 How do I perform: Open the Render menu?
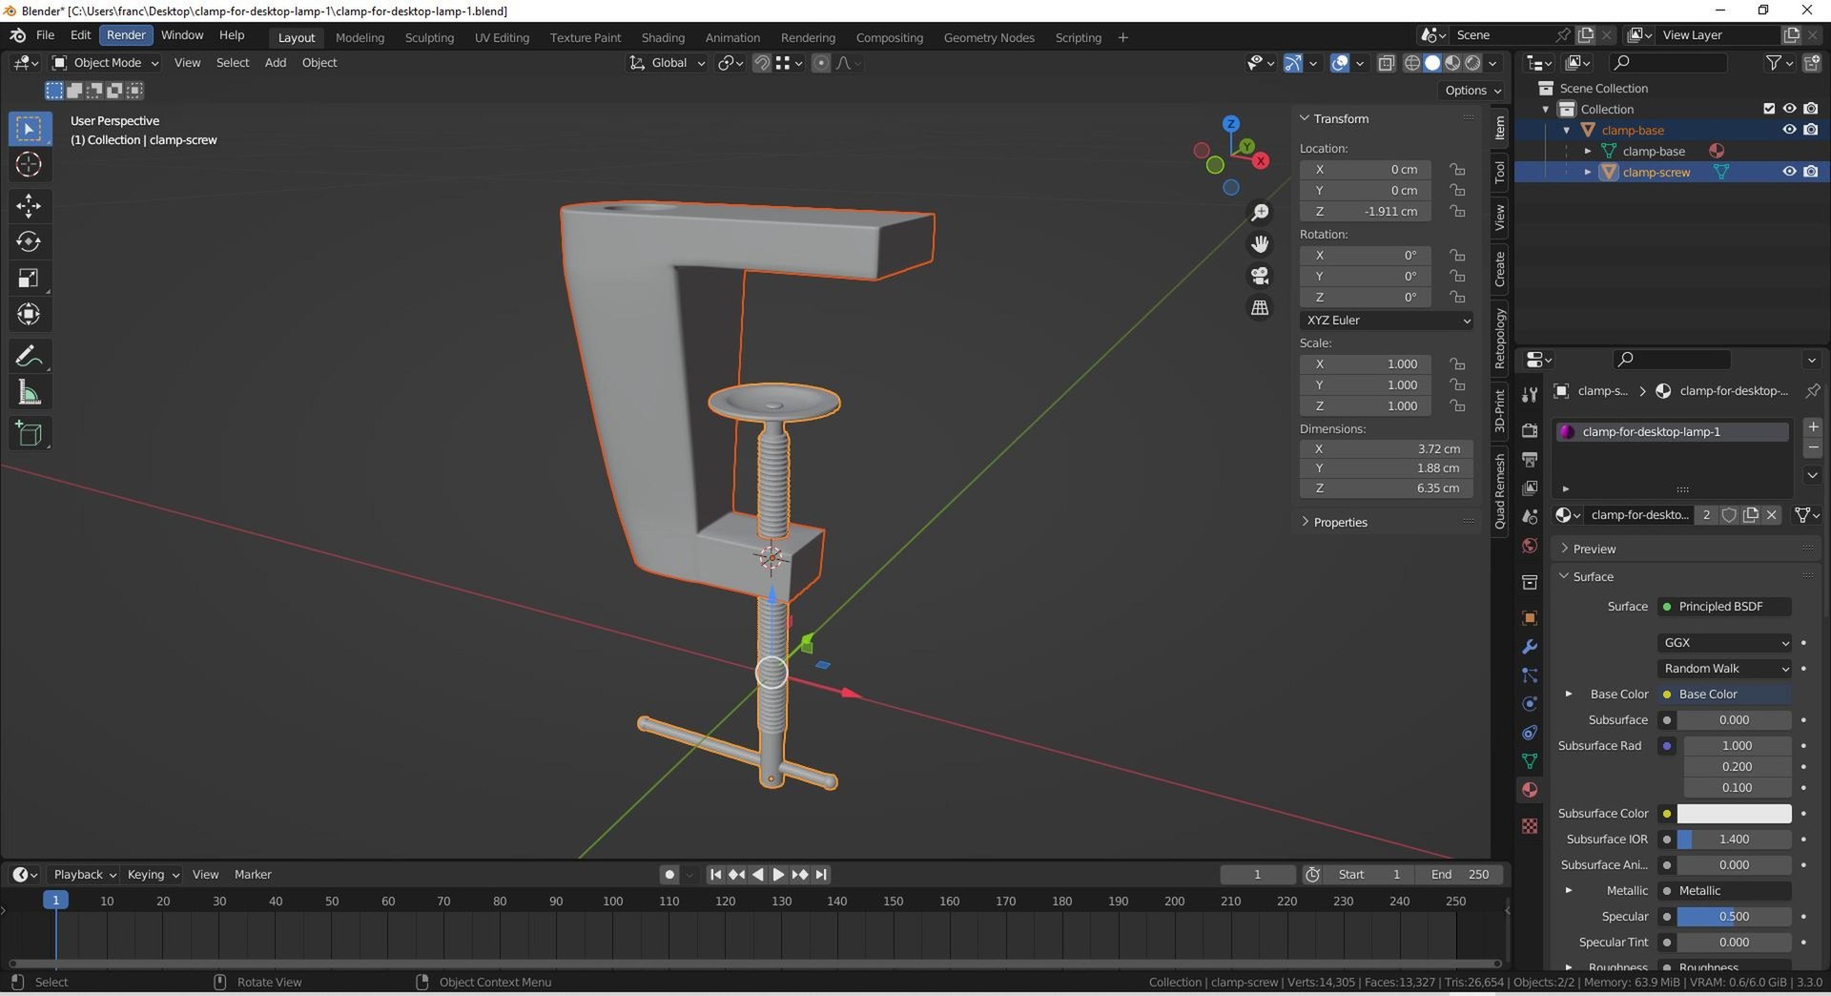click(x=126, y=35)
